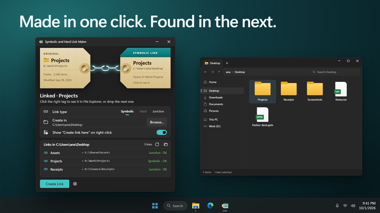Select the Desktop tab in File Explorer

(x=212, y=63)
